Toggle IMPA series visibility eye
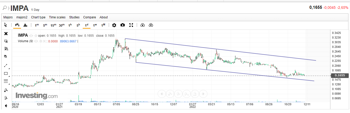The height and width of the screenshot is (113, 350). 31,36
